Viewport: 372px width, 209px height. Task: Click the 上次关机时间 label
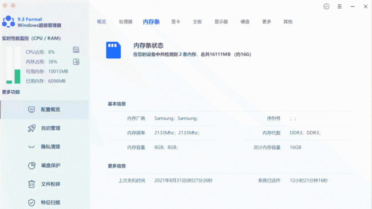(132, 180)
